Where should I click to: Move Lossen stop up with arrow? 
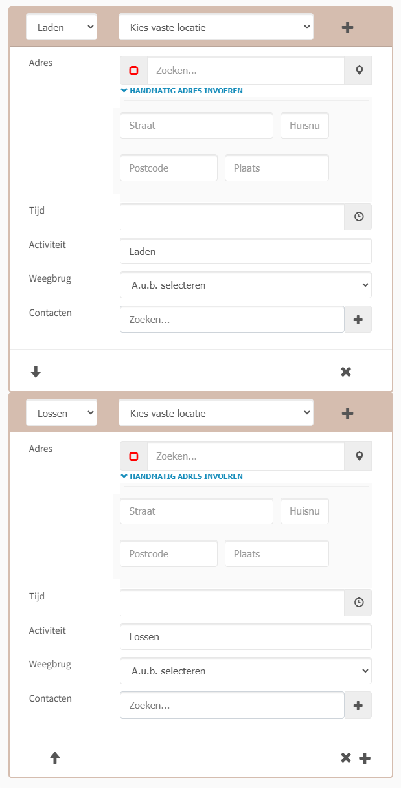55,757
